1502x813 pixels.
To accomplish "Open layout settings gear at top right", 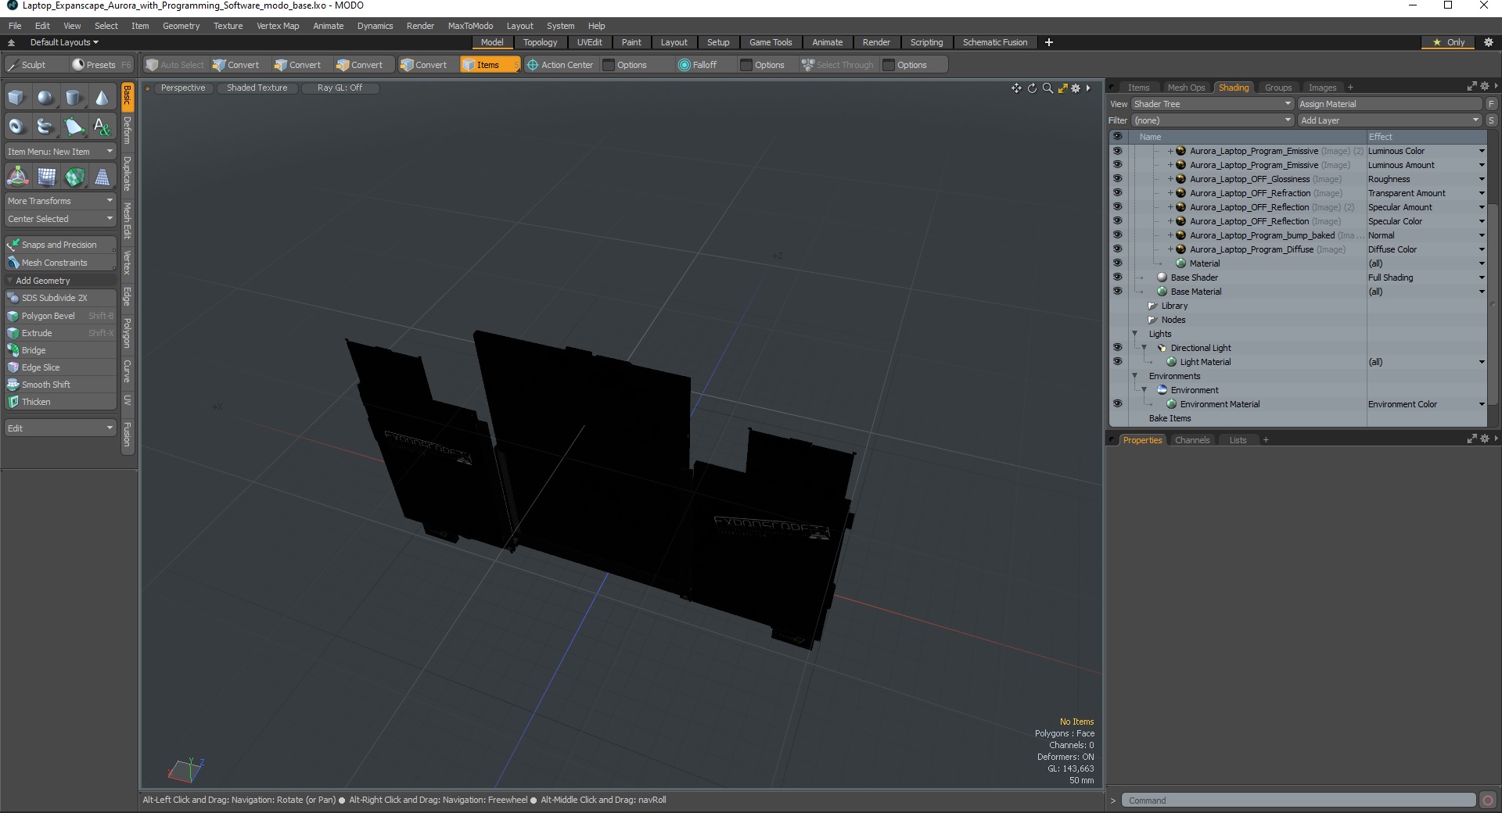I will (1489, 42).
